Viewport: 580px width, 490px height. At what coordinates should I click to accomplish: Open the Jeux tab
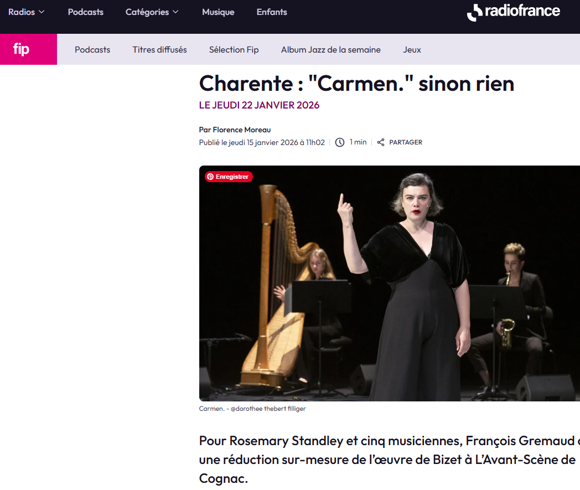[x=412, y=50]
